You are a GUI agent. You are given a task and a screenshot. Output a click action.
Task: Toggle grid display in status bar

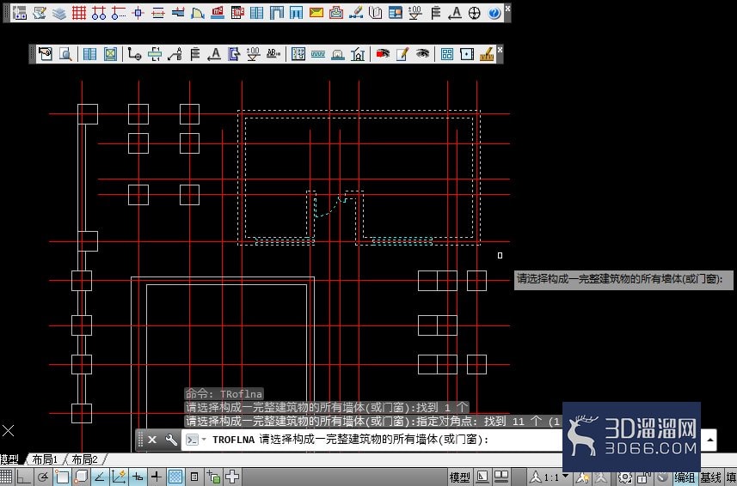click(6, 477)
